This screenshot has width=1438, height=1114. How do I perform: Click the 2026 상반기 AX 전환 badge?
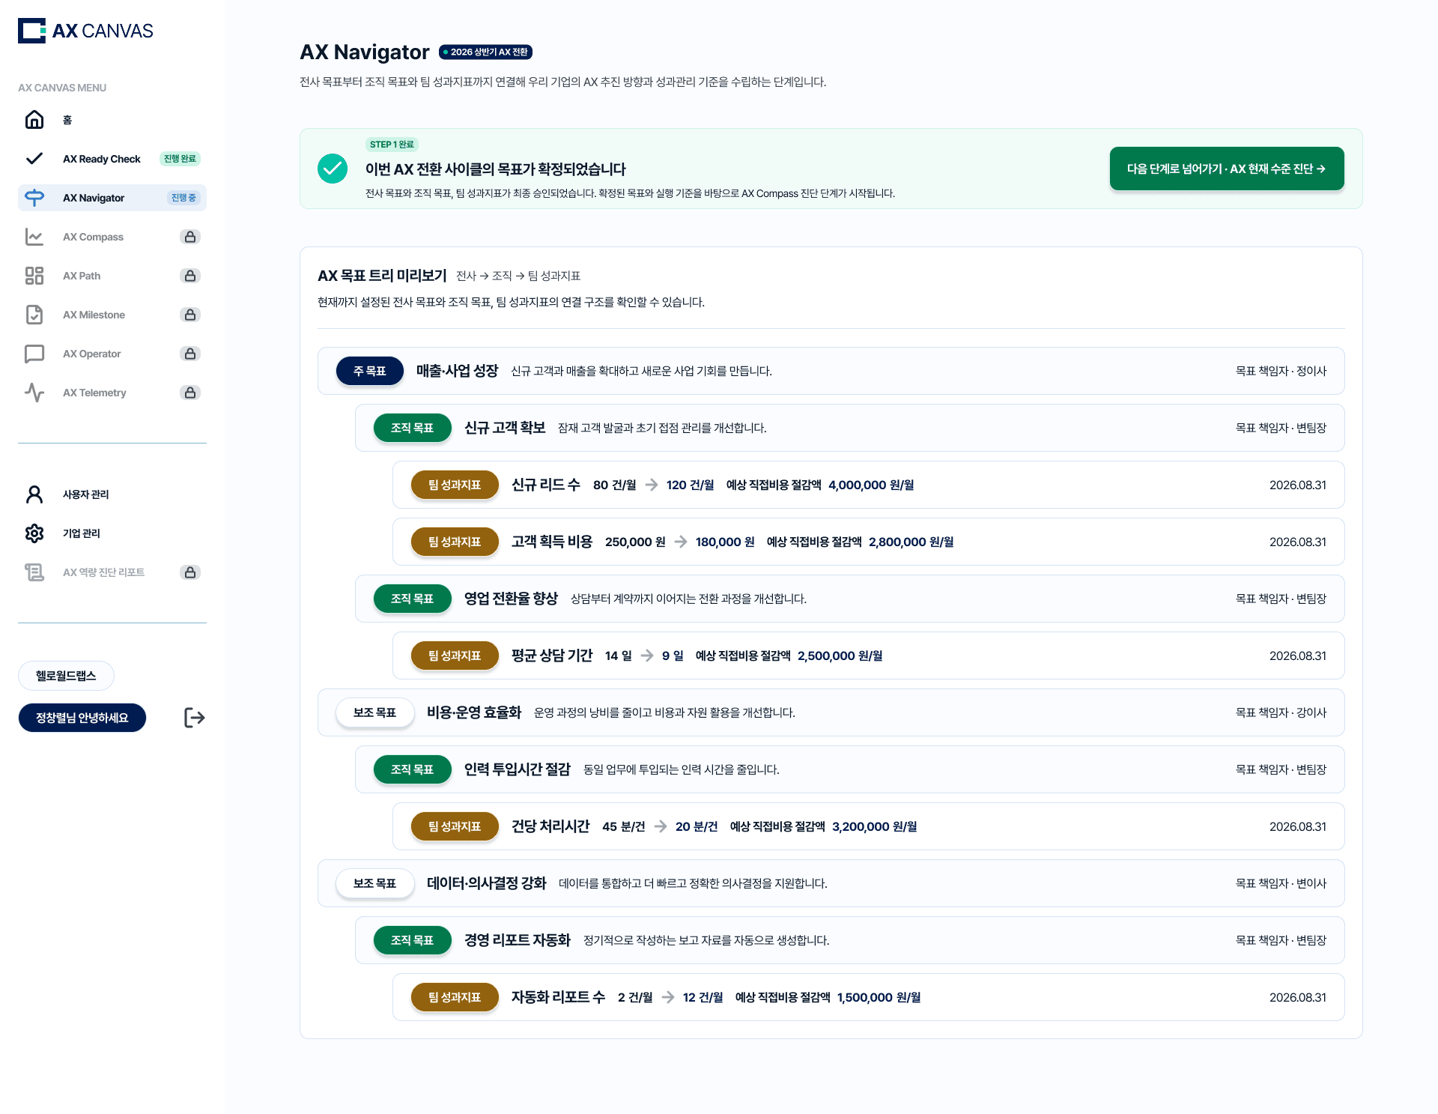pyautogui.click(x=485, y=52)
